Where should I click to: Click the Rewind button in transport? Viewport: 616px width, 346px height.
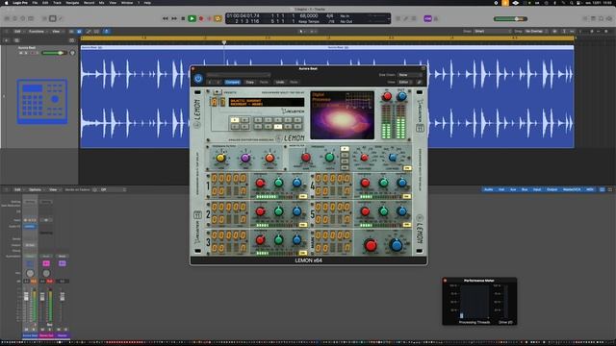click(x=166, y=18)
